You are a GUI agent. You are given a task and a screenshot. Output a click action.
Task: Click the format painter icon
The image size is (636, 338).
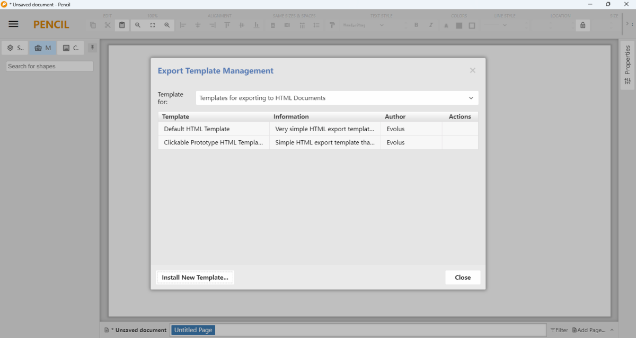(x=332, y=25)
